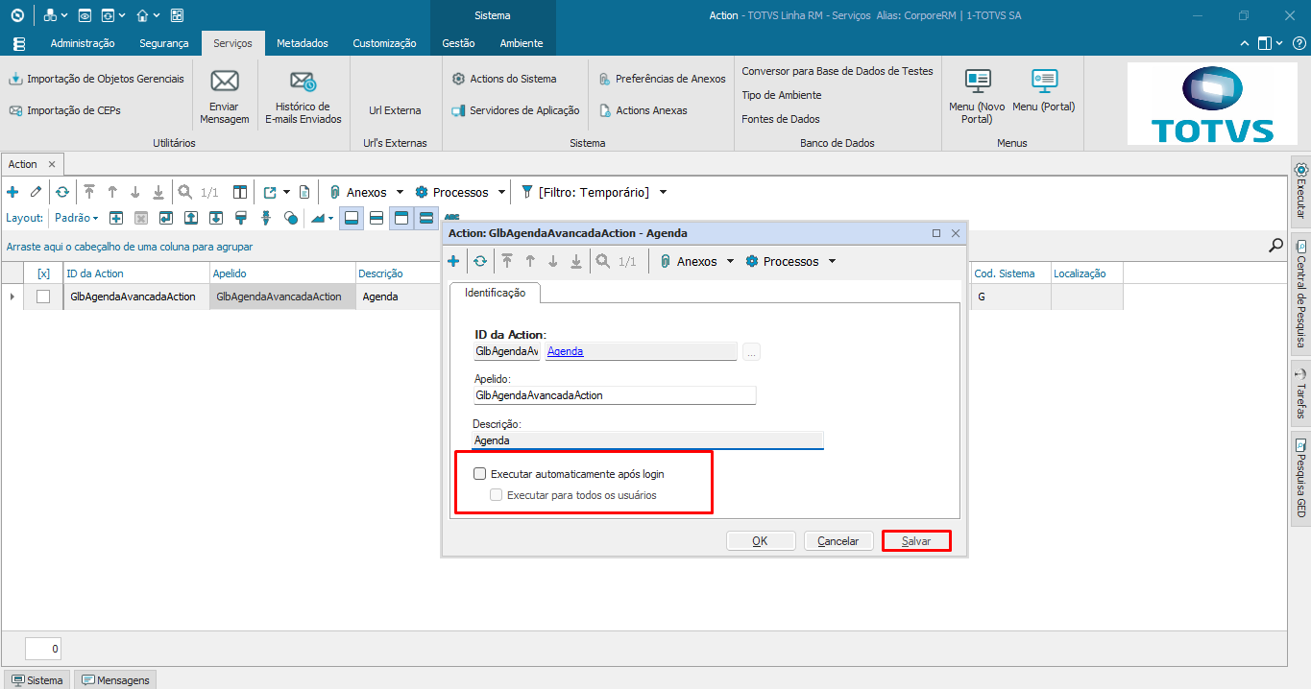Toggle the top-and-bottom bars layout button

(x=426, y=218)
